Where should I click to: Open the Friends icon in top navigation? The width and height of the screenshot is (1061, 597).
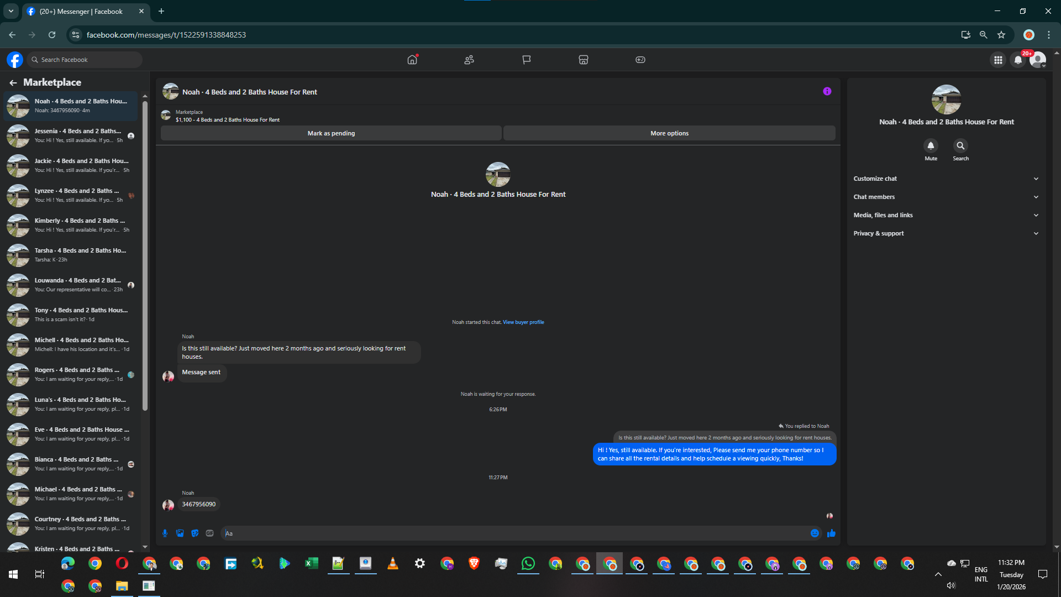click(x=469, y=60)
